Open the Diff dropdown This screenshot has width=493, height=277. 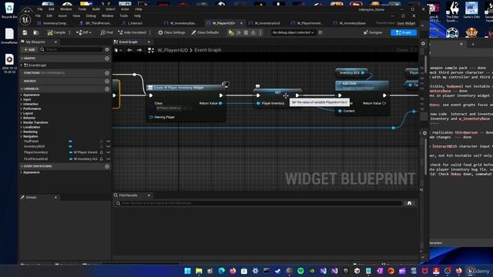(x=84, y=32)
